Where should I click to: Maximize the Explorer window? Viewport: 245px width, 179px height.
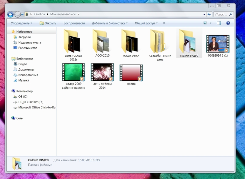(x=219, y=6)
